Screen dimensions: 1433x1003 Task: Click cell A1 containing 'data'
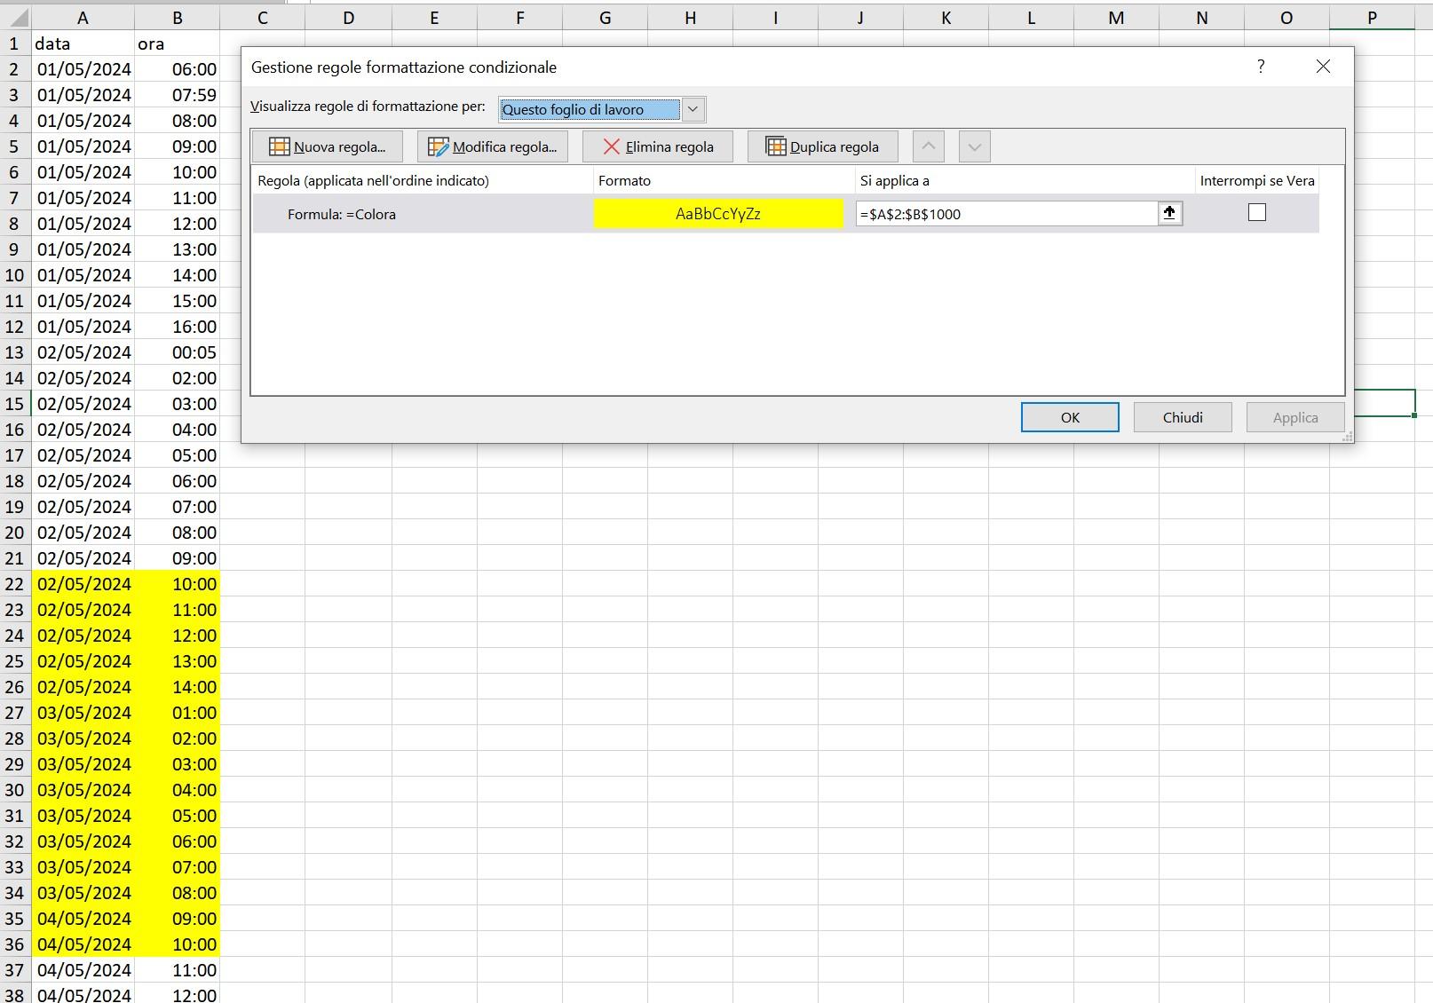(83, 43)
